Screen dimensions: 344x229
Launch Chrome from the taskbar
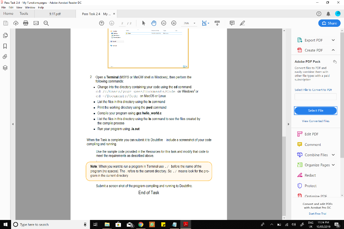141,224
